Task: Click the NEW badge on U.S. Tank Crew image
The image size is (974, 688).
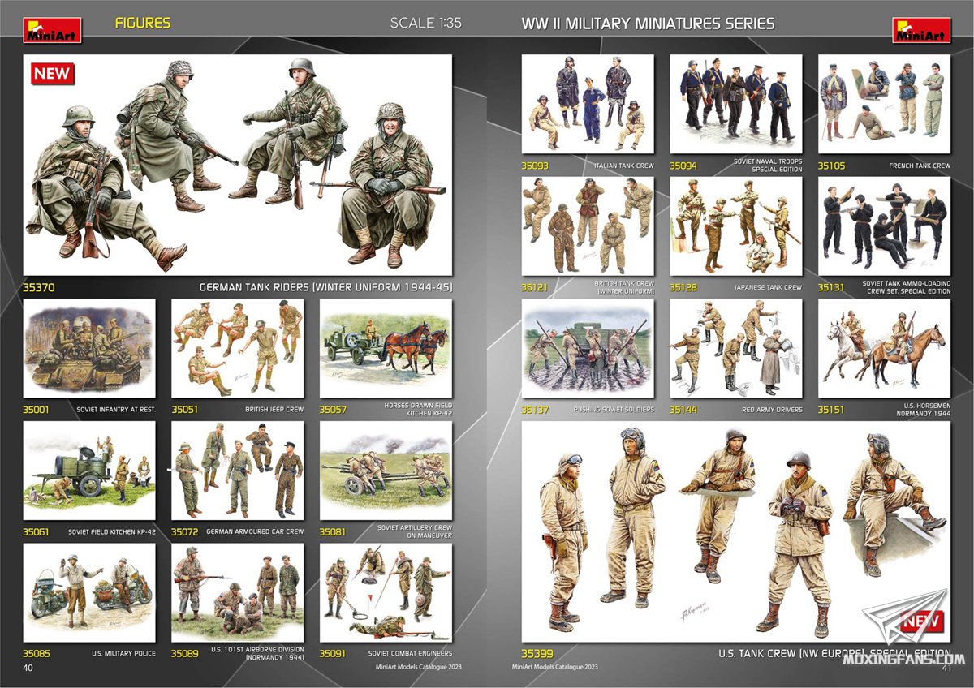Action: [x=921, y=621]
